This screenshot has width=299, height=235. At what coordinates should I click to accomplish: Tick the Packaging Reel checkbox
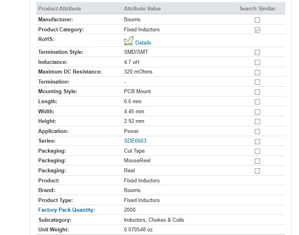[x=257, y=171]
